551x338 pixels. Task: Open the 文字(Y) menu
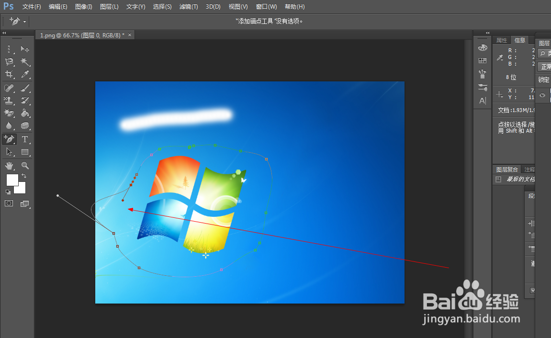[135, 7]
